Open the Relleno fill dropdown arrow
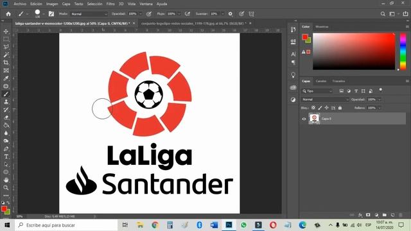This screenshot has height=231, width=411. click(380, 108)
